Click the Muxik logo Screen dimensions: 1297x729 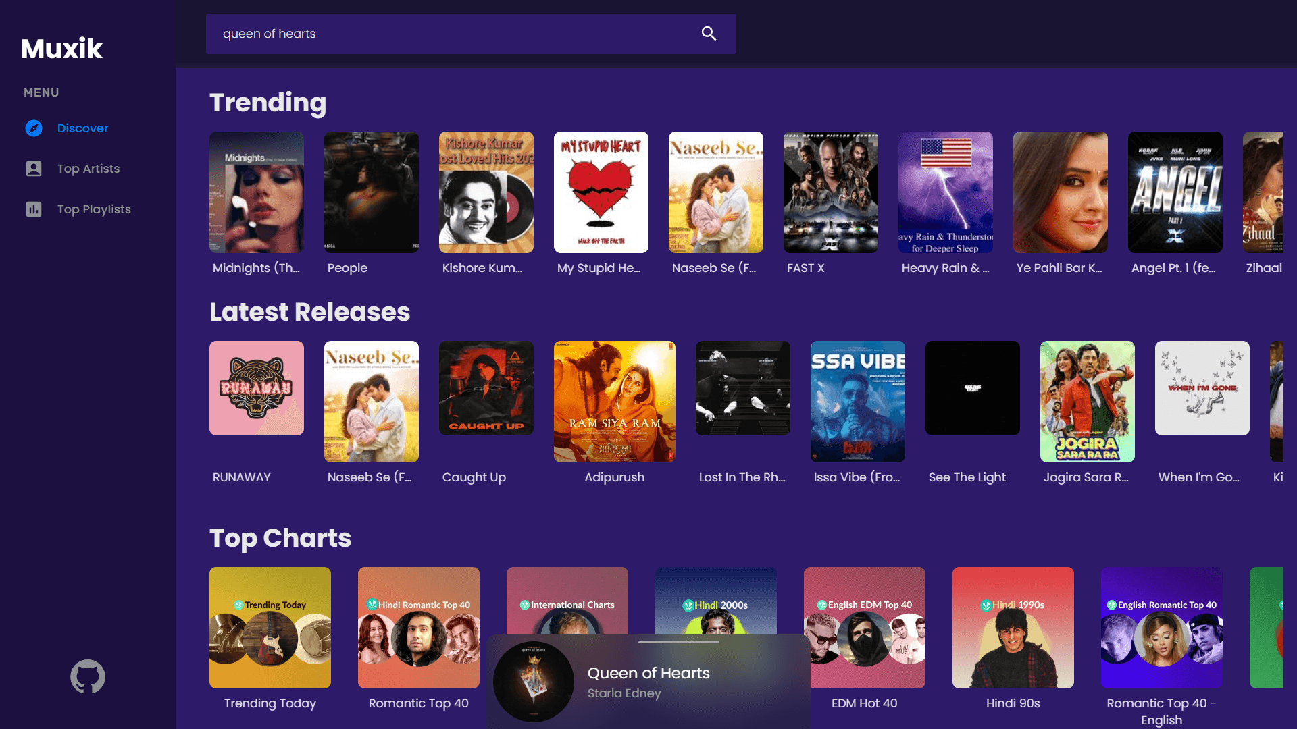pos(61,49)
